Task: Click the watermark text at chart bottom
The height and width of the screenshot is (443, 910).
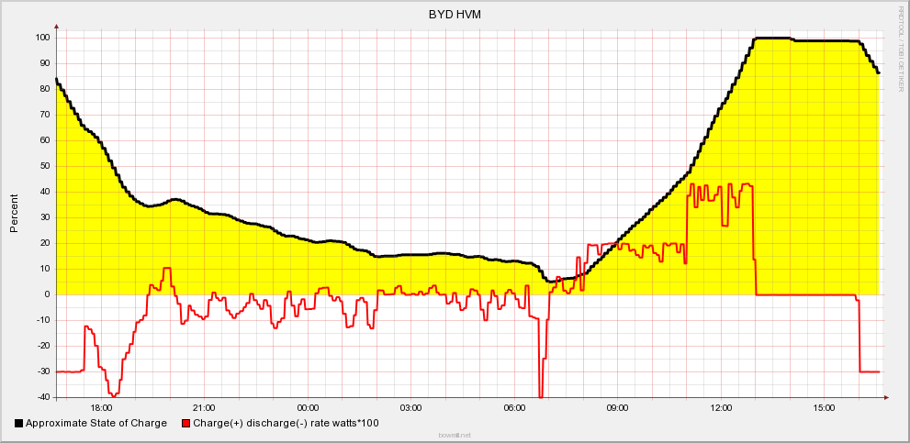Action: point(455,436)
